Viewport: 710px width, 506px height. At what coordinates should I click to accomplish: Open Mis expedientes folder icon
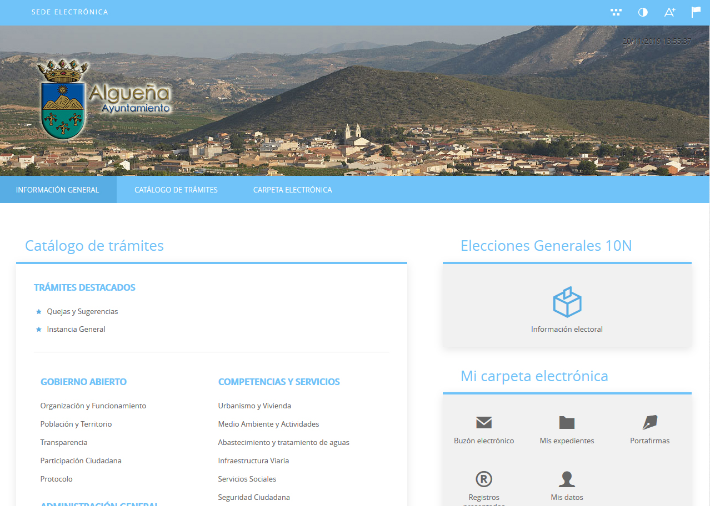point(567,423)
